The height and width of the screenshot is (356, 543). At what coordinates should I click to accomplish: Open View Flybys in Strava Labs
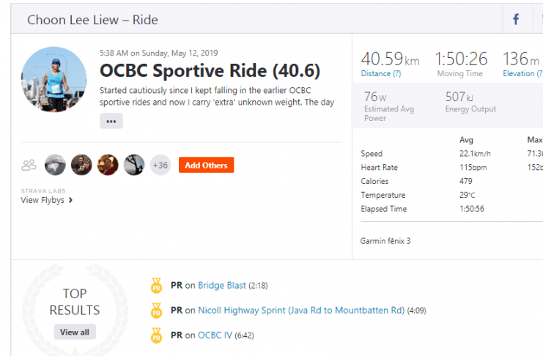43,200
